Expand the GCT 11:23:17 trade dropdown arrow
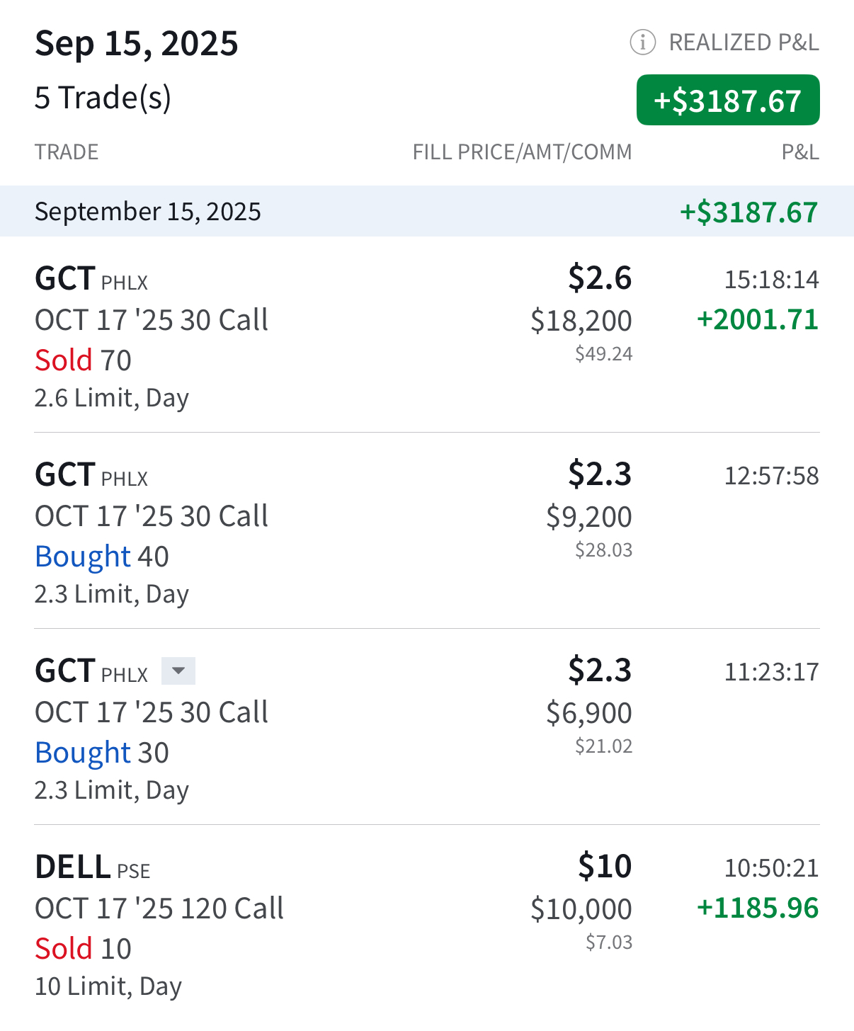854x1031 pixels. [178, 671]
